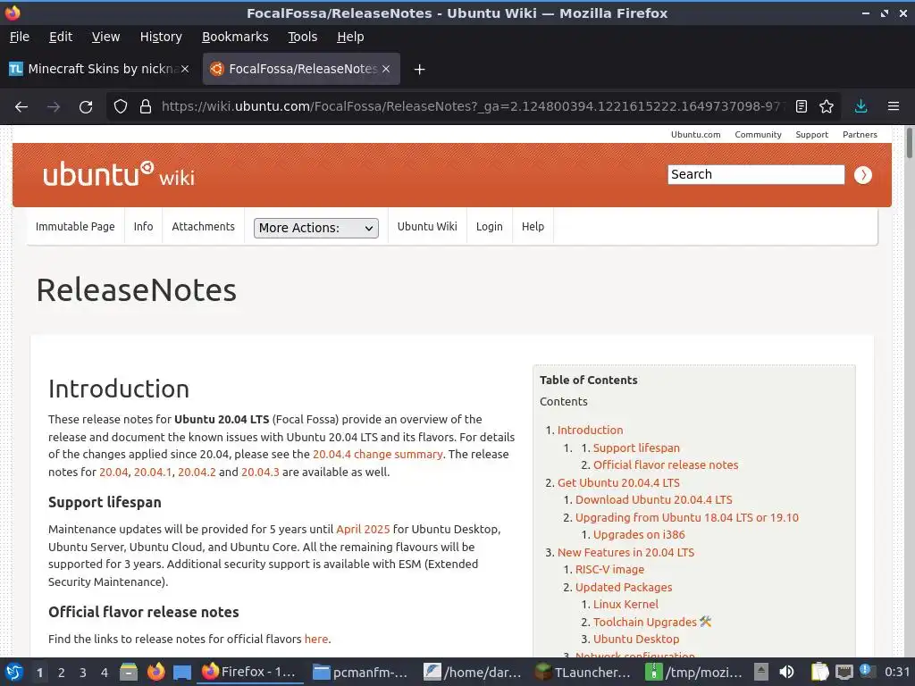Show desktop using the taskbar icon
Screen dimensions: 915x686
point(182,672)
